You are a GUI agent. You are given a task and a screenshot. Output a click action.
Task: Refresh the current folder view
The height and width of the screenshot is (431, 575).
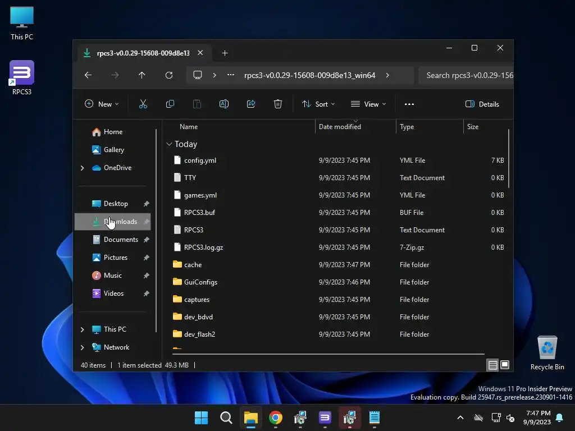(x=168, y=75)
